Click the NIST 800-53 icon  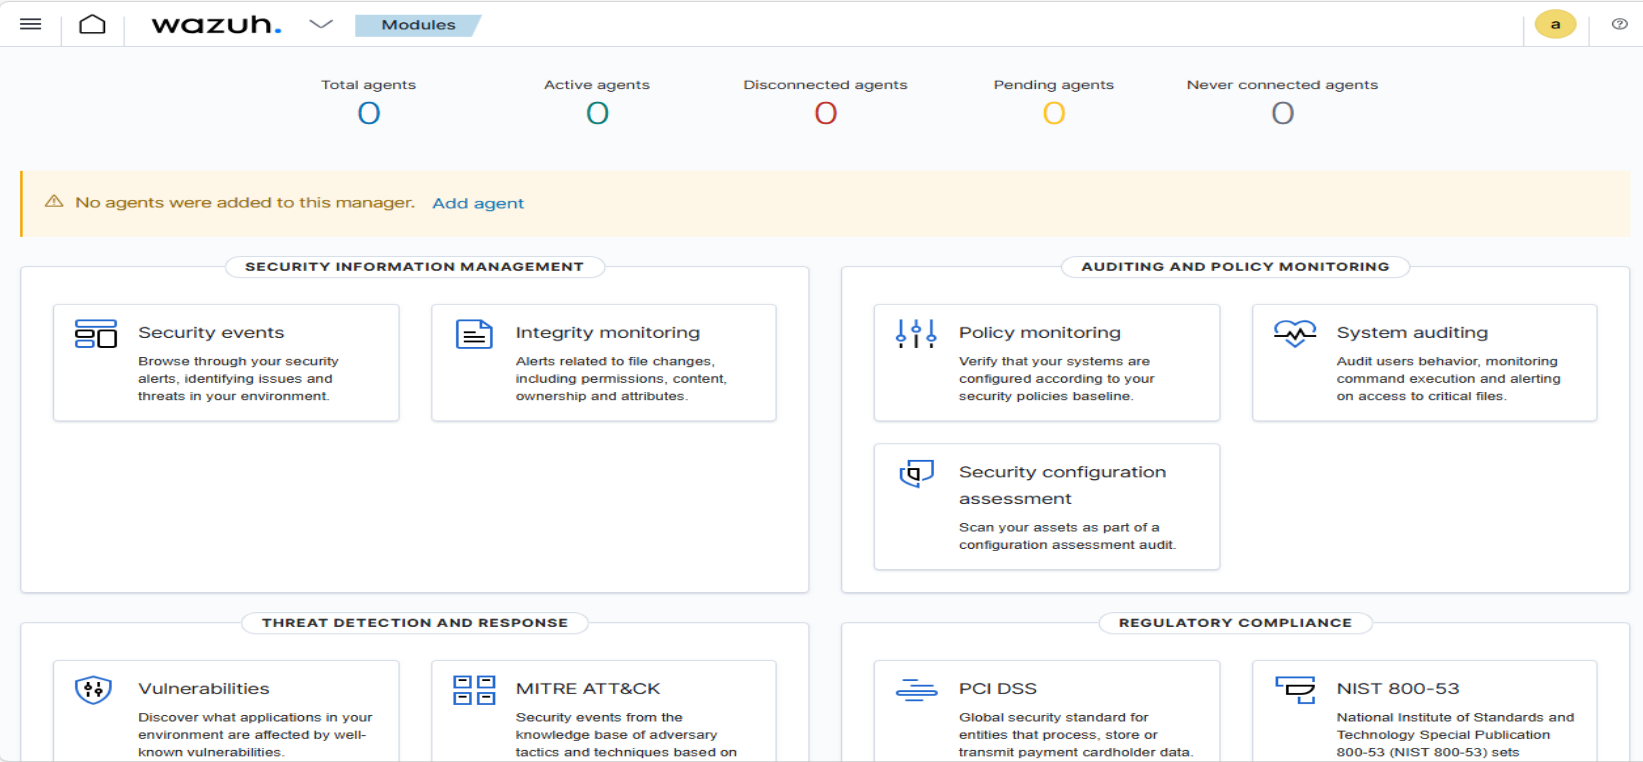tap(1295, 690)
